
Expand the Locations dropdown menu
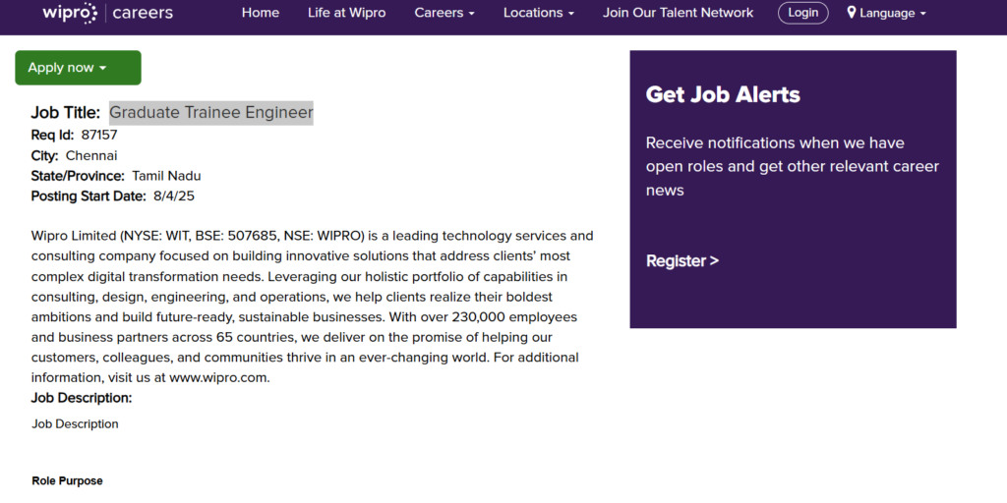(x=539, y=13)
